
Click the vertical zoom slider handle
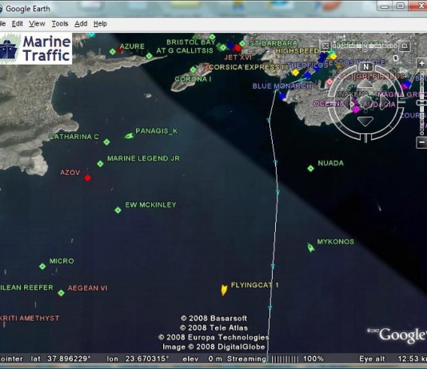pos(422,102)
